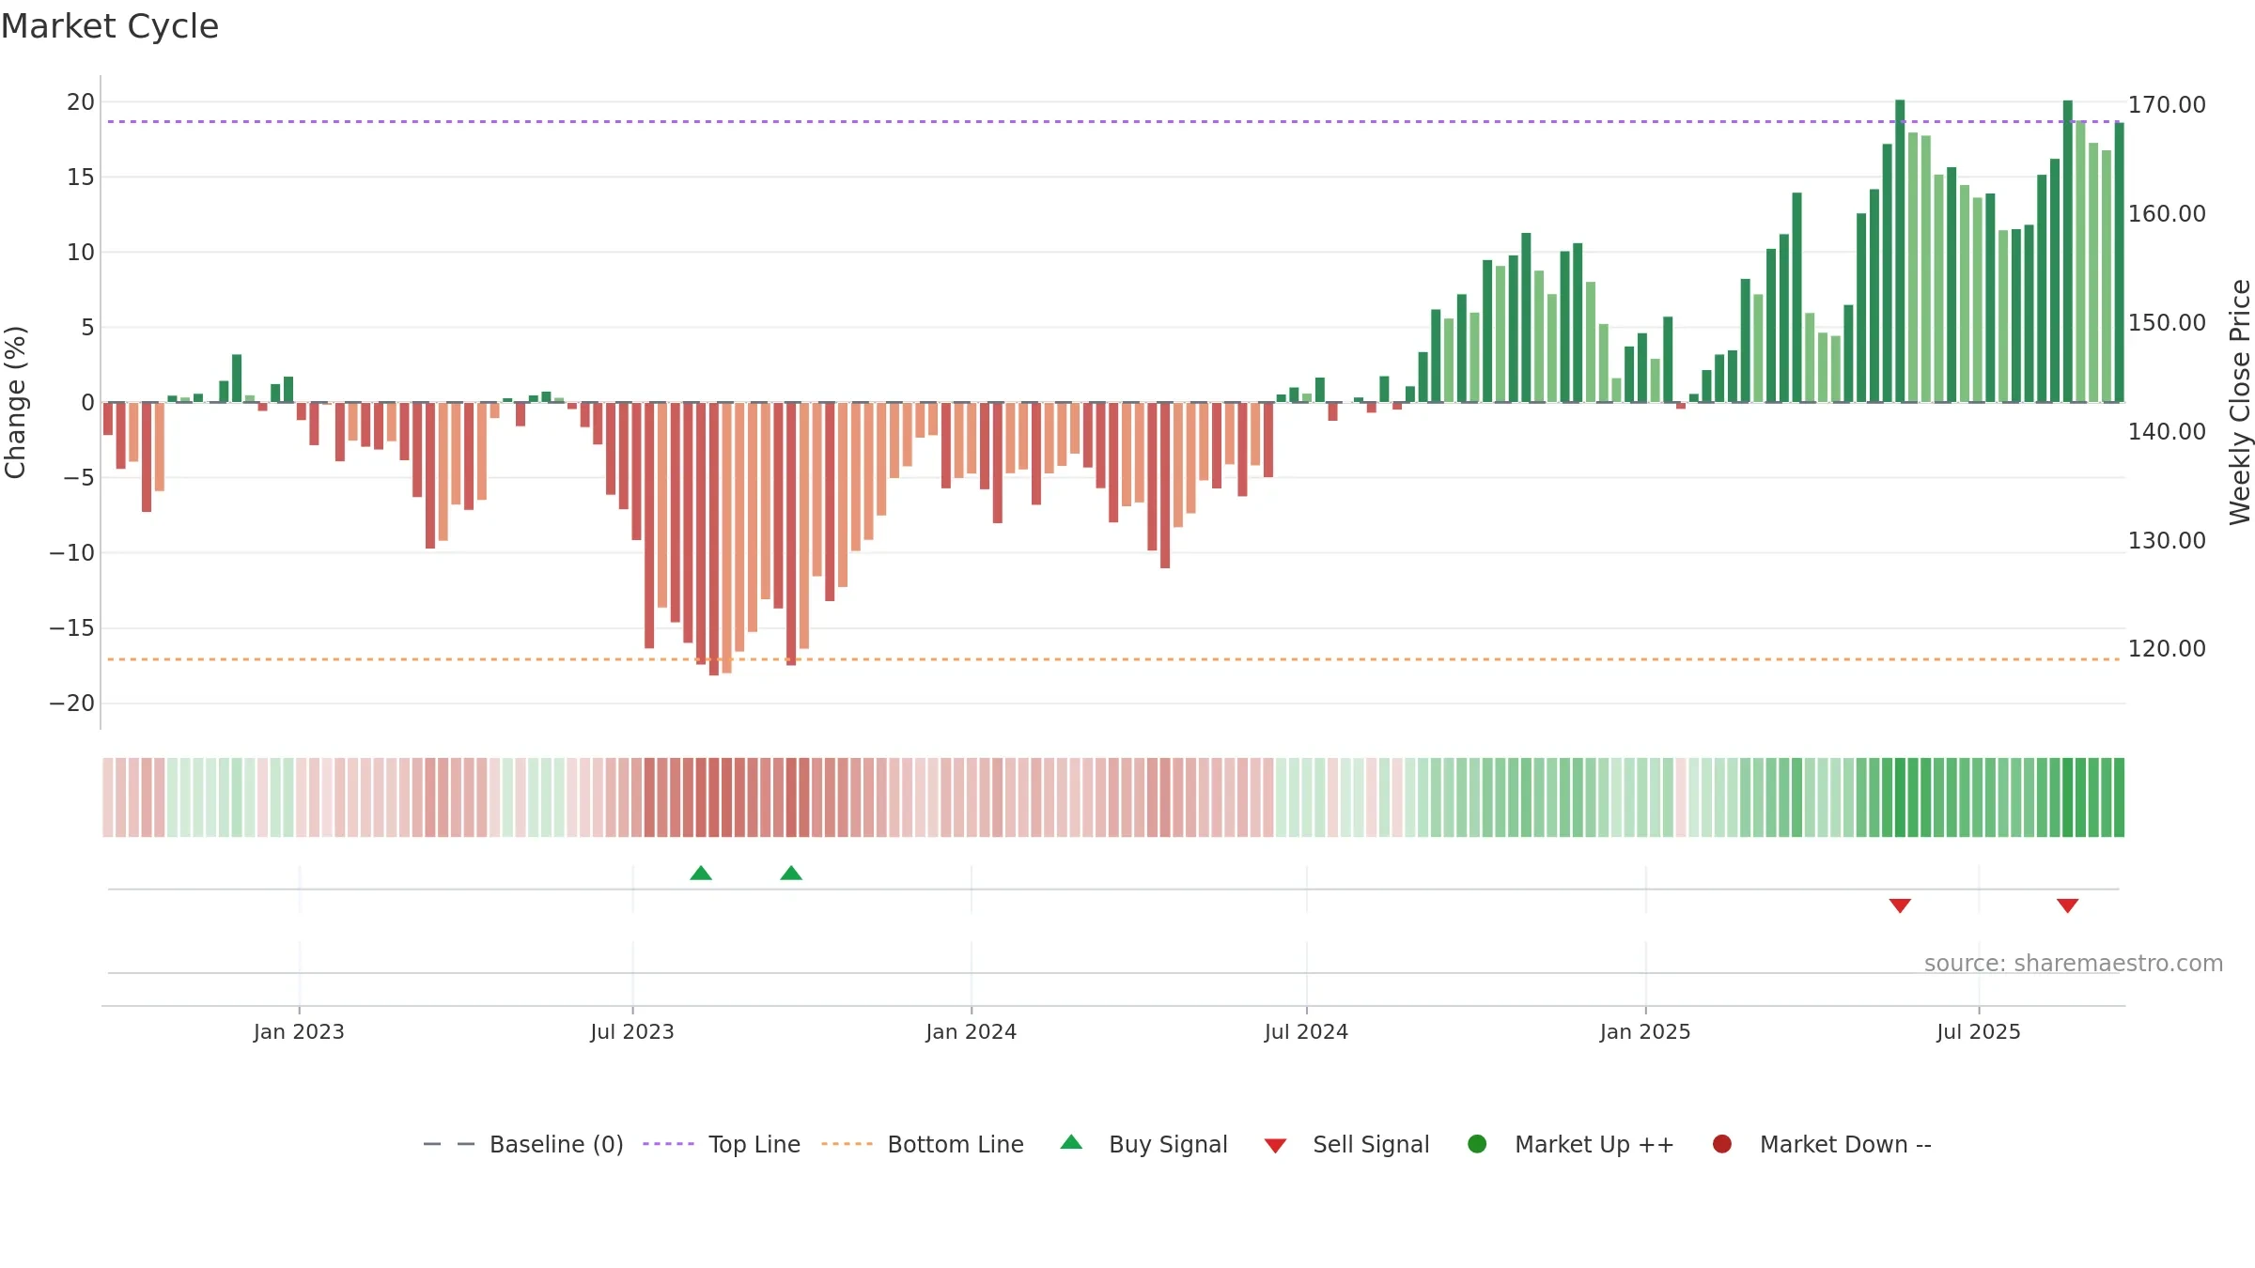The image size is (2255, 1268).
Task: Click the 170.00 price axis label
Action: tap(2167, 104)
